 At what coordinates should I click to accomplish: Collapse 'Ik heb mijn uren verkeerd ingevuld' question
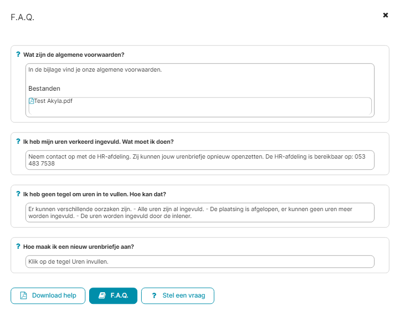pyautogui.click(x=98, y=142)
